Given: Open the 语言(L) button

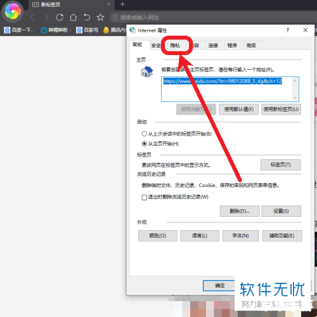Looking at the screenshot, I should (x=200, y=236).
